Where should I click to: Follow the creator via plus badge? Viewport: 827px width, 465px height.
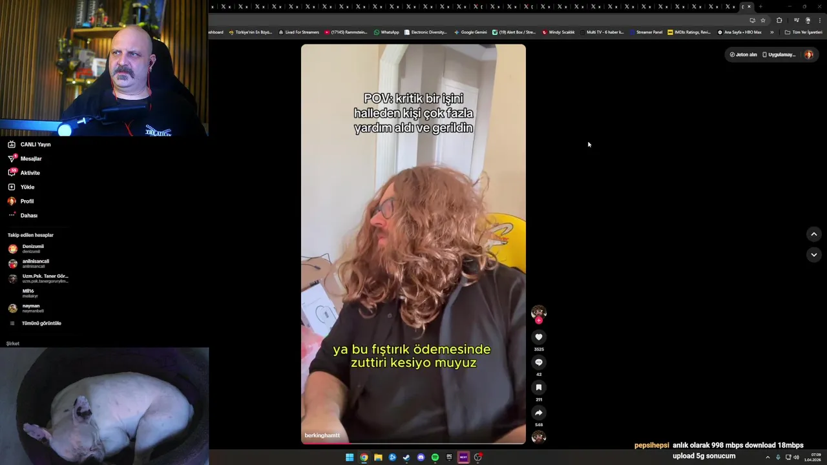coord(539,320)
